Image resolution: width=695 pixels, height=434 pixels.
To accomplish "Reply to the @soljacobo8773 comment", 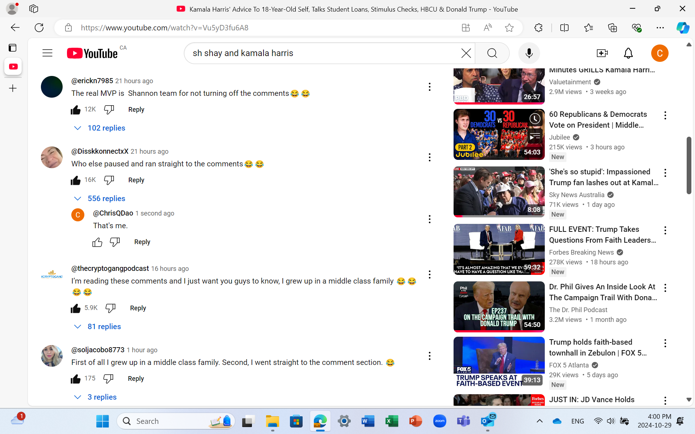I will point(136,379).
